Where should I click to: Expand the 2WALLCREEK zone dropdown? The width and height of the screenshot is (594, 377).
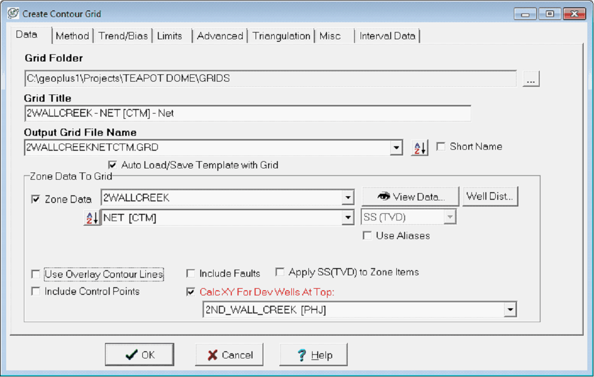point(348,198)
